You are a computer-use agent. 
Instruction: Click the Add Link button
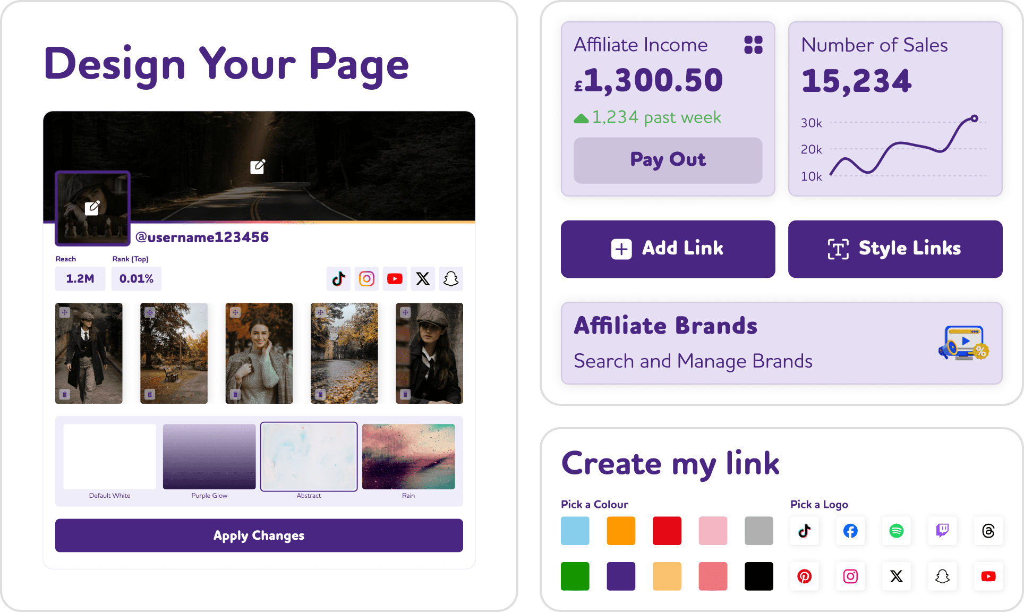tap(668, 249)
